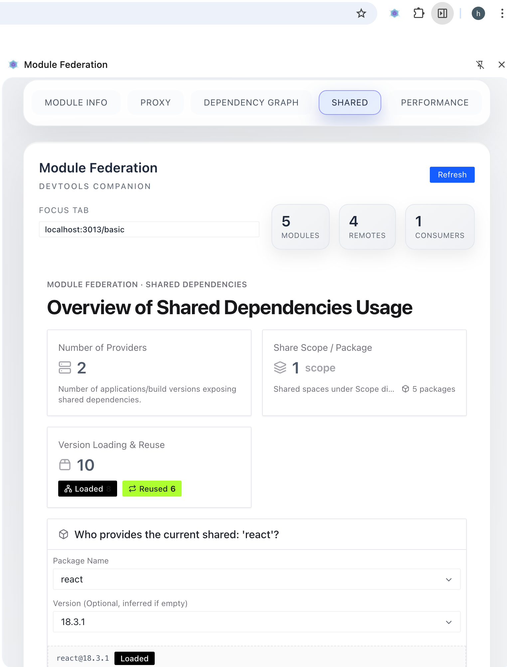Unpin the Module Federation side panel
The image size is (507, 667).
[480, 65]
